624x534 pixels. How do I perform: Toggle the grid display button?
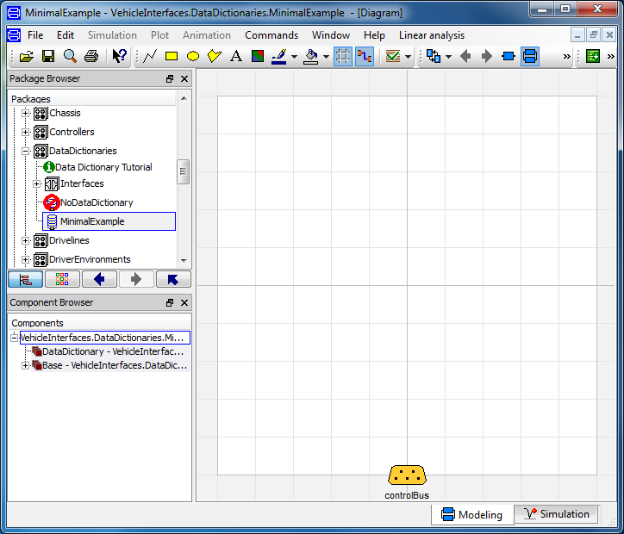343,56
